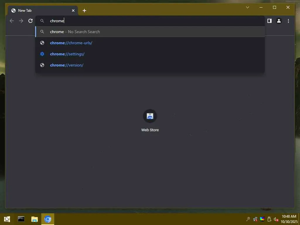
Task: Click the colorful display tray icon
Action: (262, 219)
